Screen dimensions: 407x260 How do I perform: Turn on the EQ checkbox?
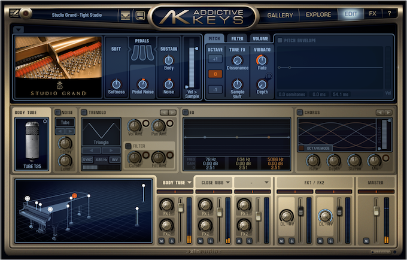coord(186,112)
